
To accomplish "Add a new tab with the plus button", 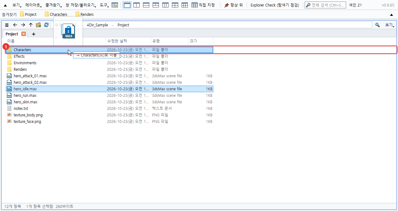I will pyautogui.click(x=34, y=34).
